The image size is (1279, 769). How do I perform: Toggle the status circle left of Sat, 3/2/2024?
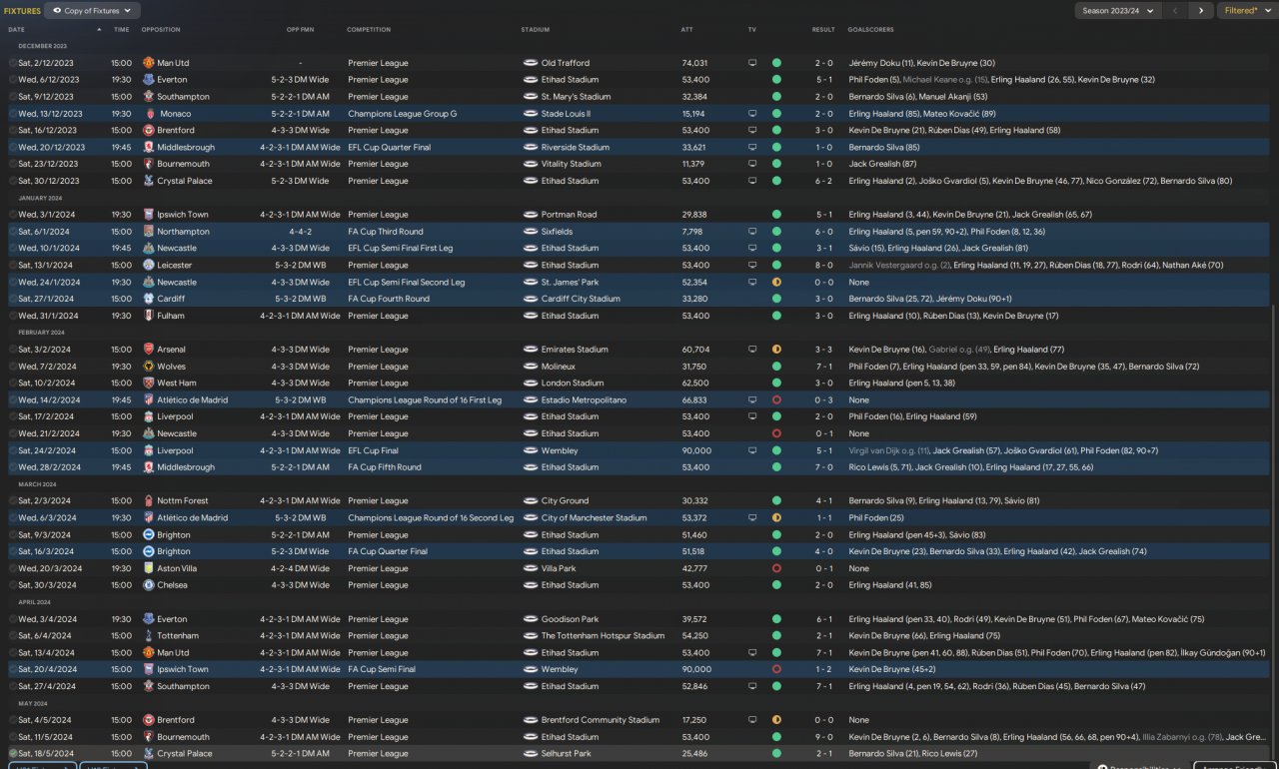tap(13, 350)
